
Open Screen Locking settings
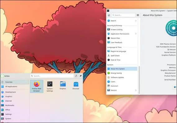coord(122,29)
